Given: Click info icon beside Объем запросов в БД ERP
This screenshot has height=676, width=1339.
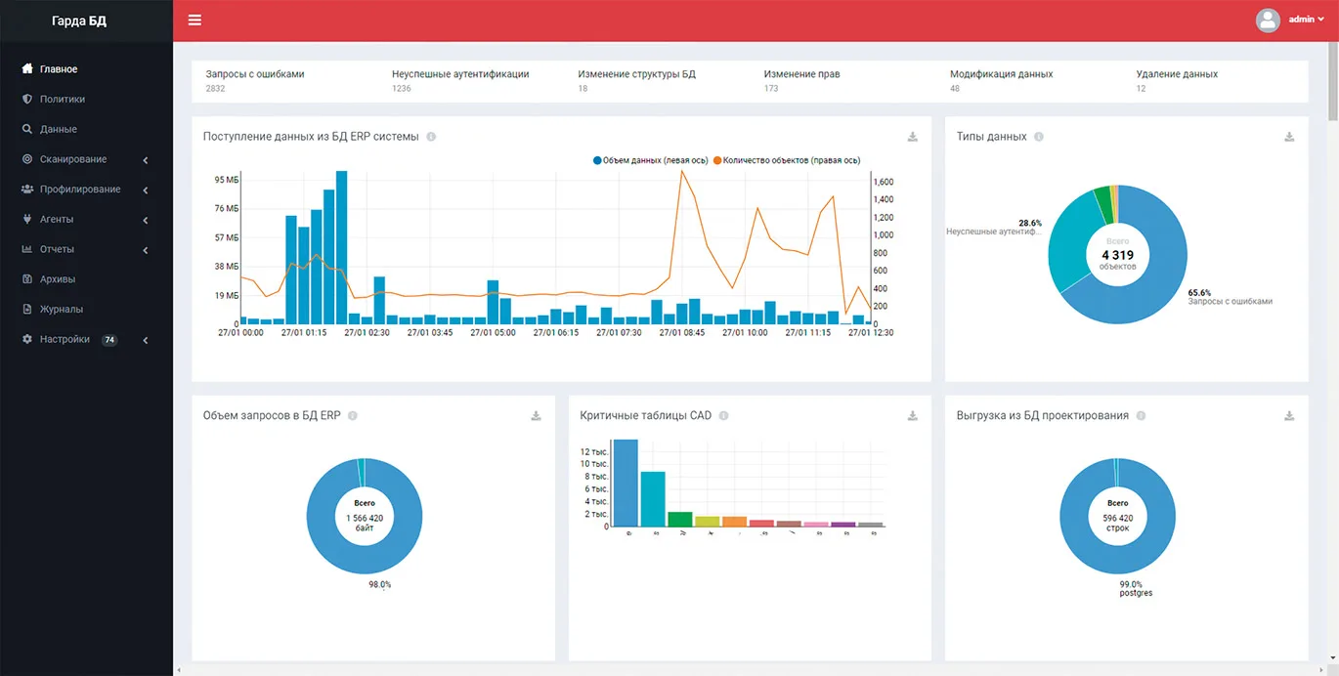Looking at the screenshot, I should point(353,415).
